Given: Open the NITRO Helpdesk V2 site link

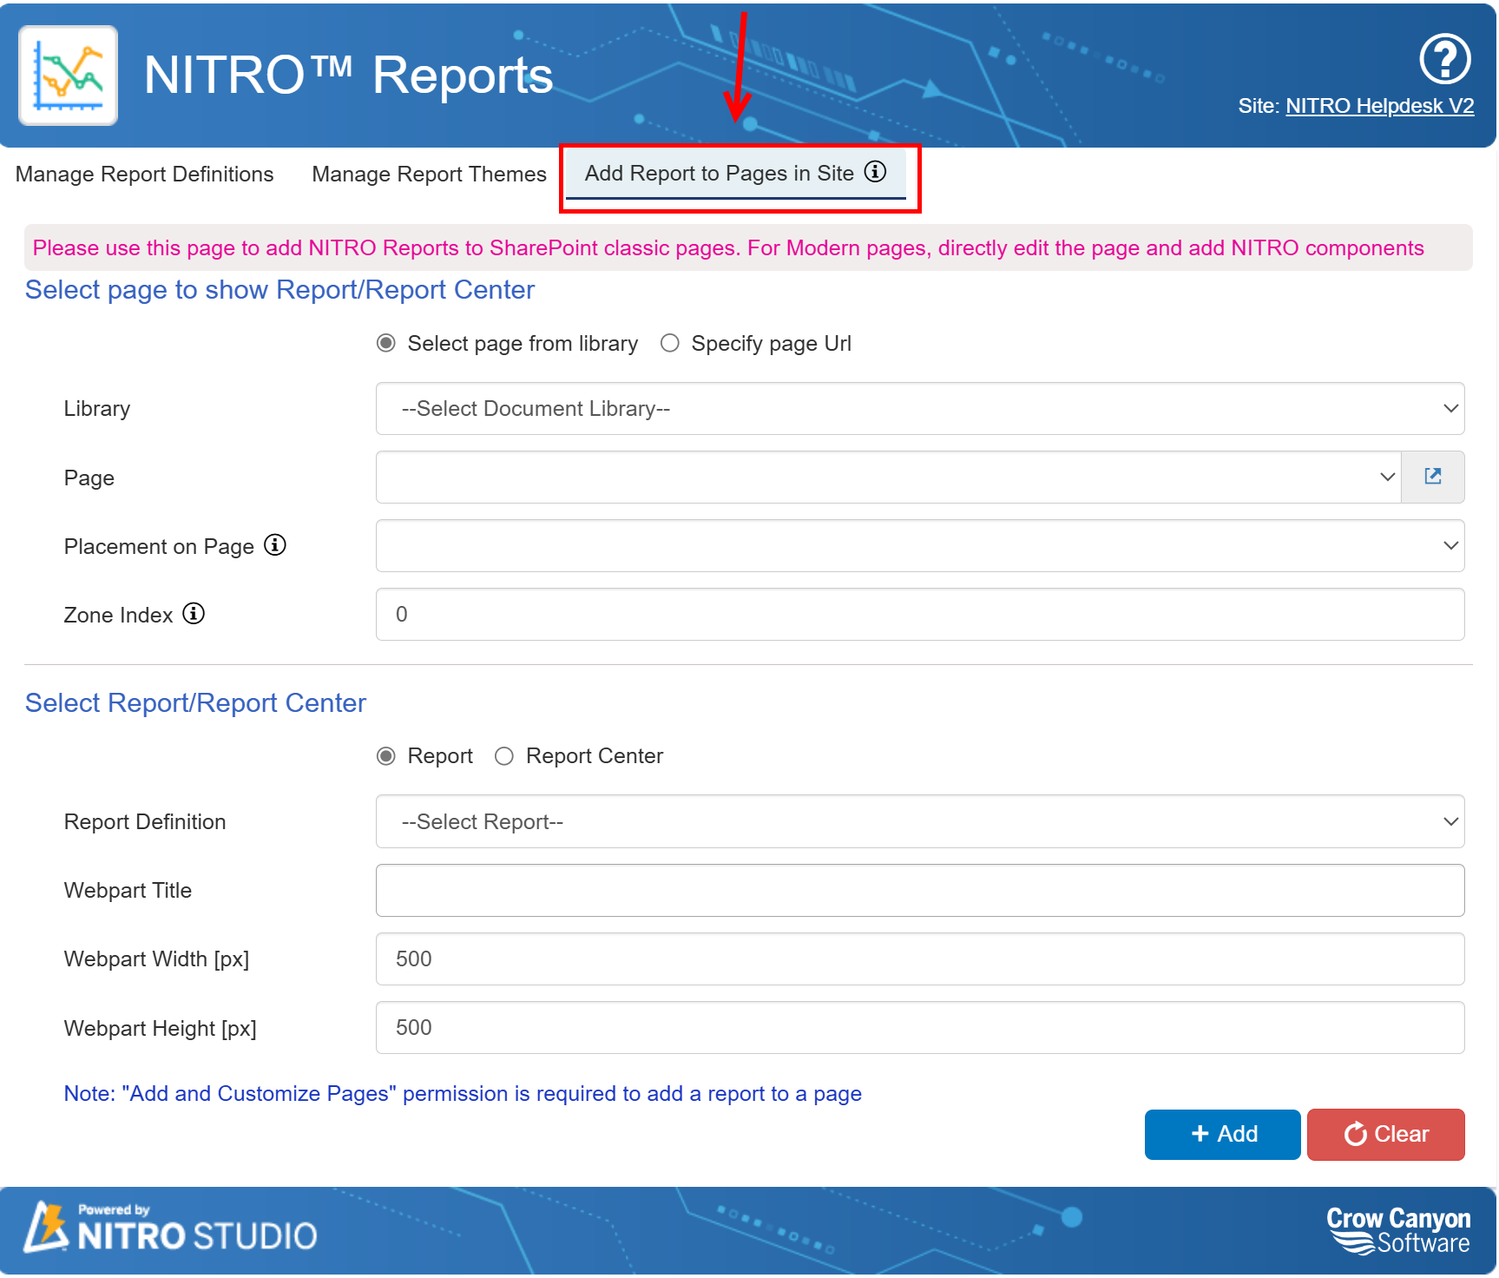Looking at the screenshot, I should click(1379, 106).
